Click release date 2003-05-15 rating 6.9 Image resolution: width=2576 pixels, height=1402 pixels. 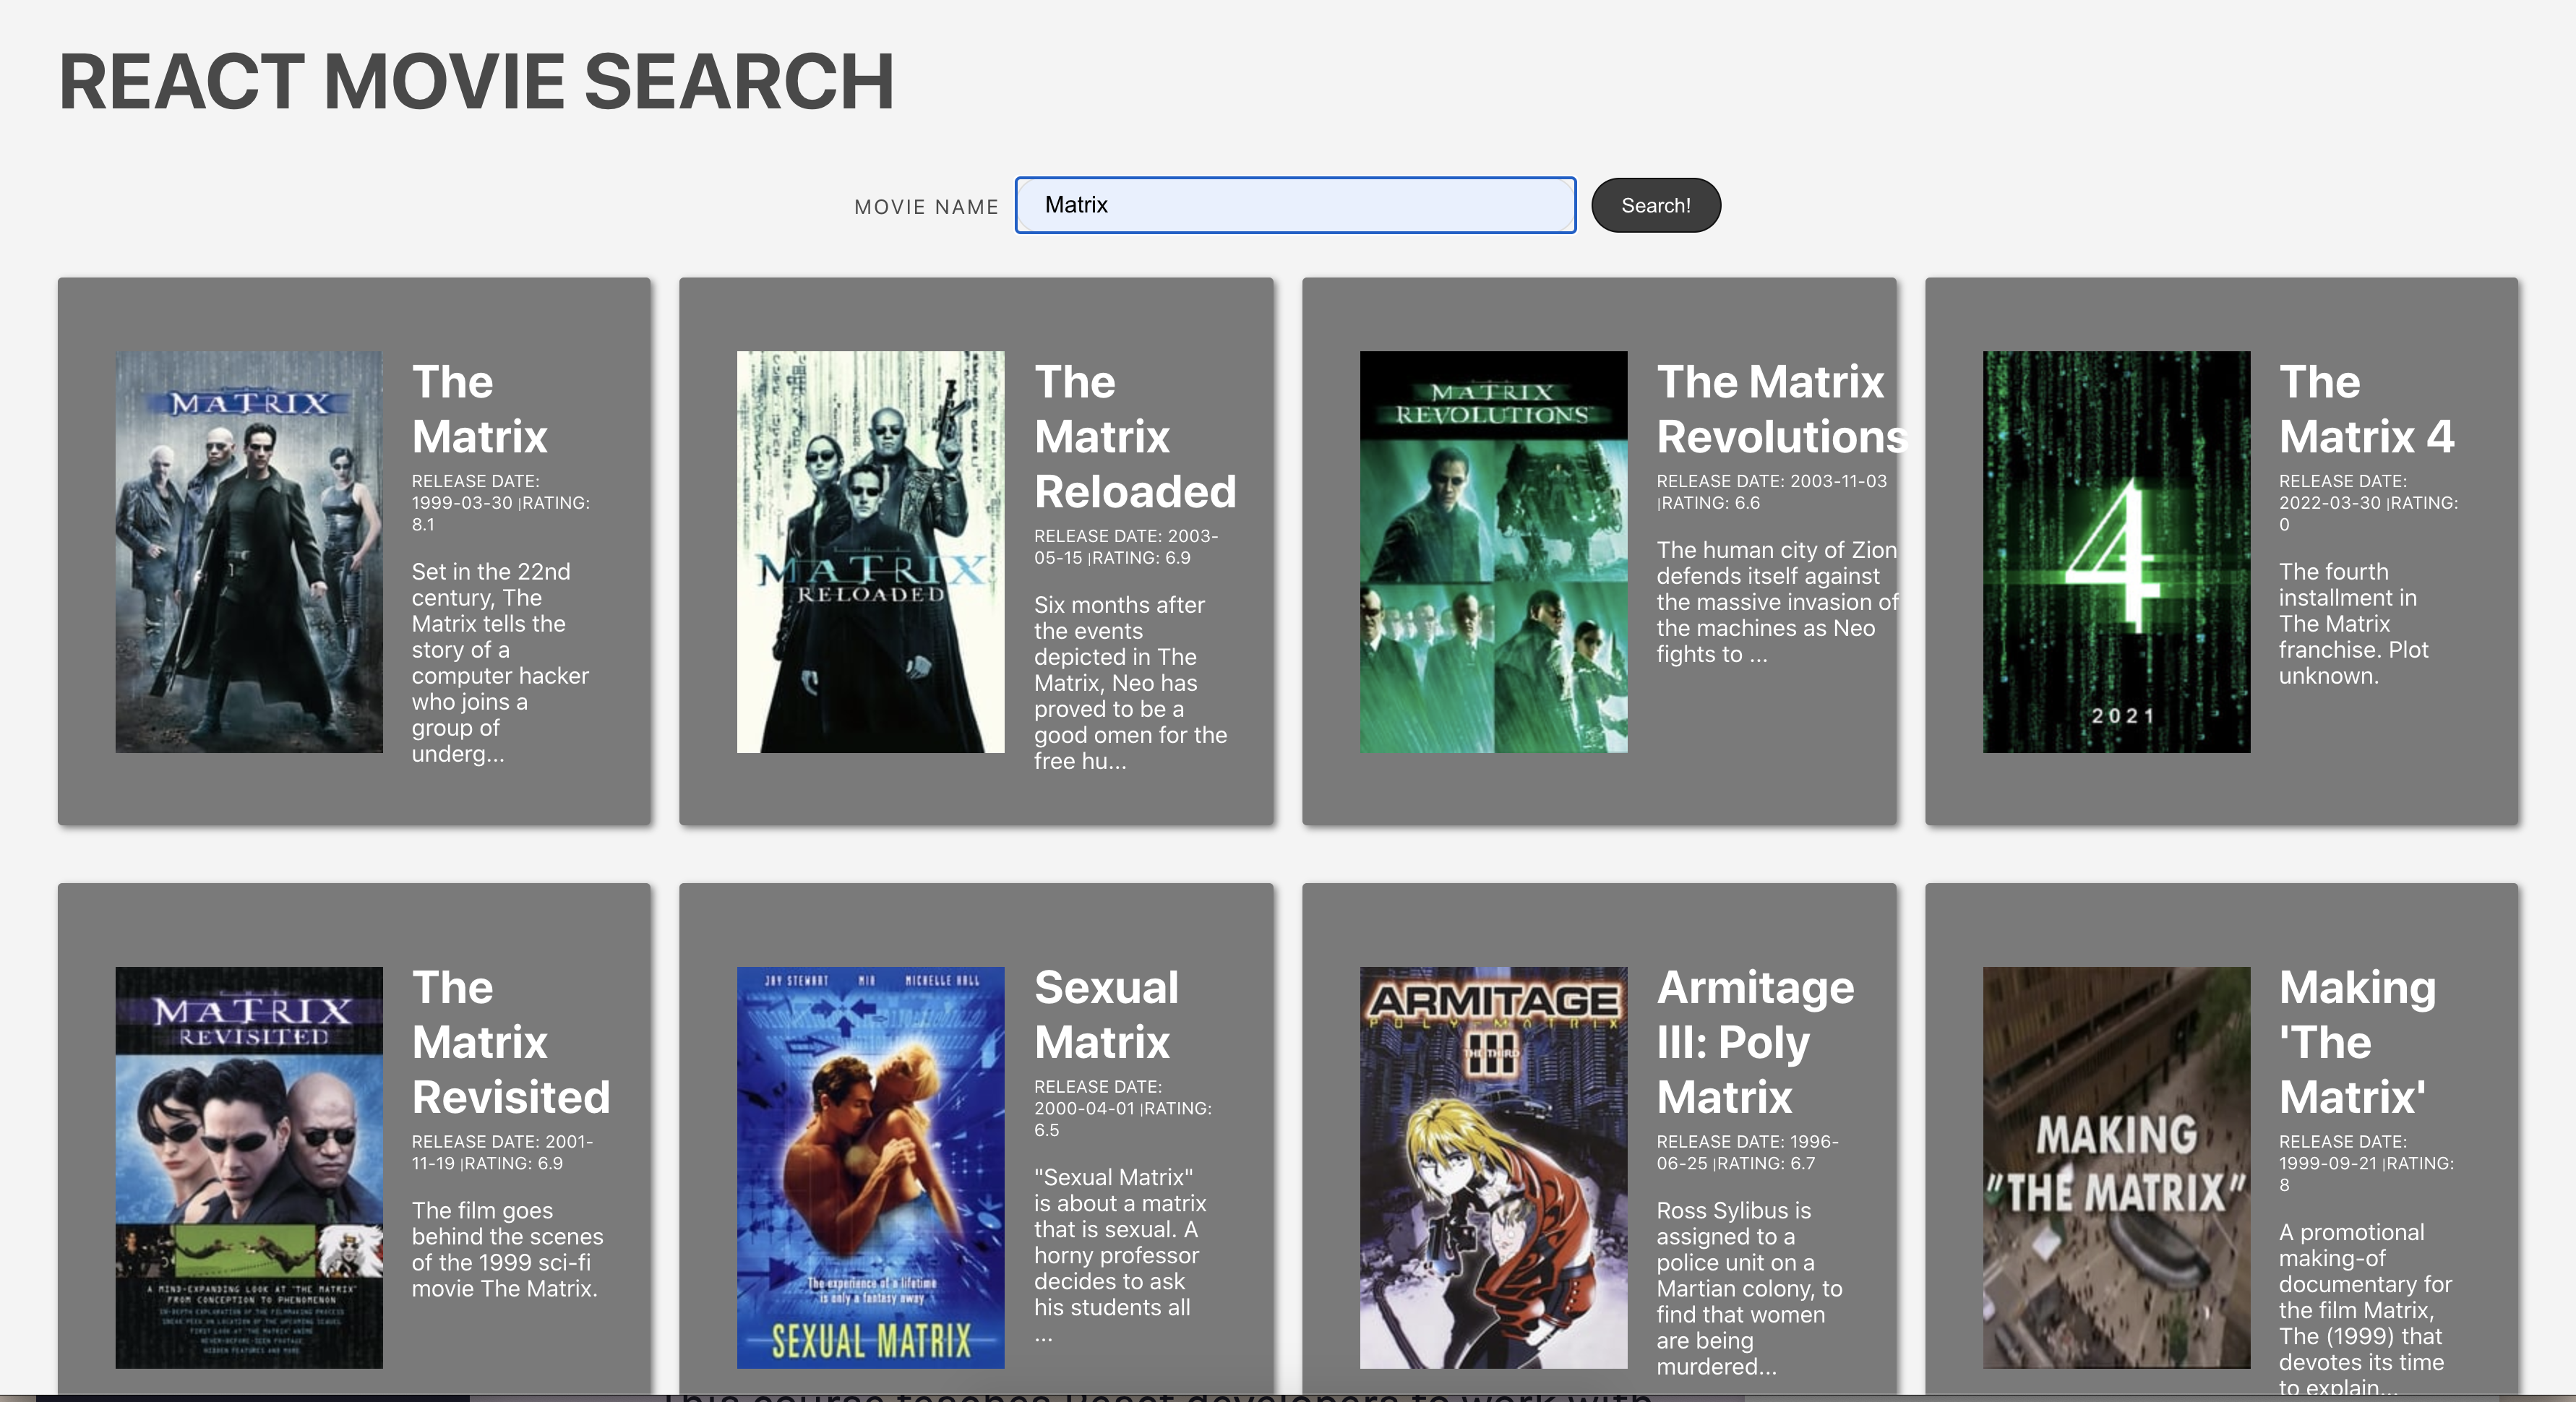click(x=1126, y=547)
